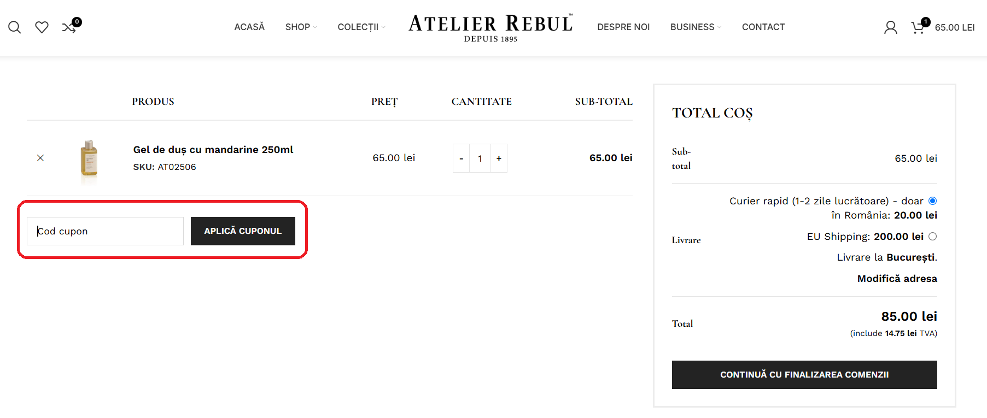Expand the BUSINESS menu dropdown
Viewport: 987px width, 418px height.
(696, 27)
